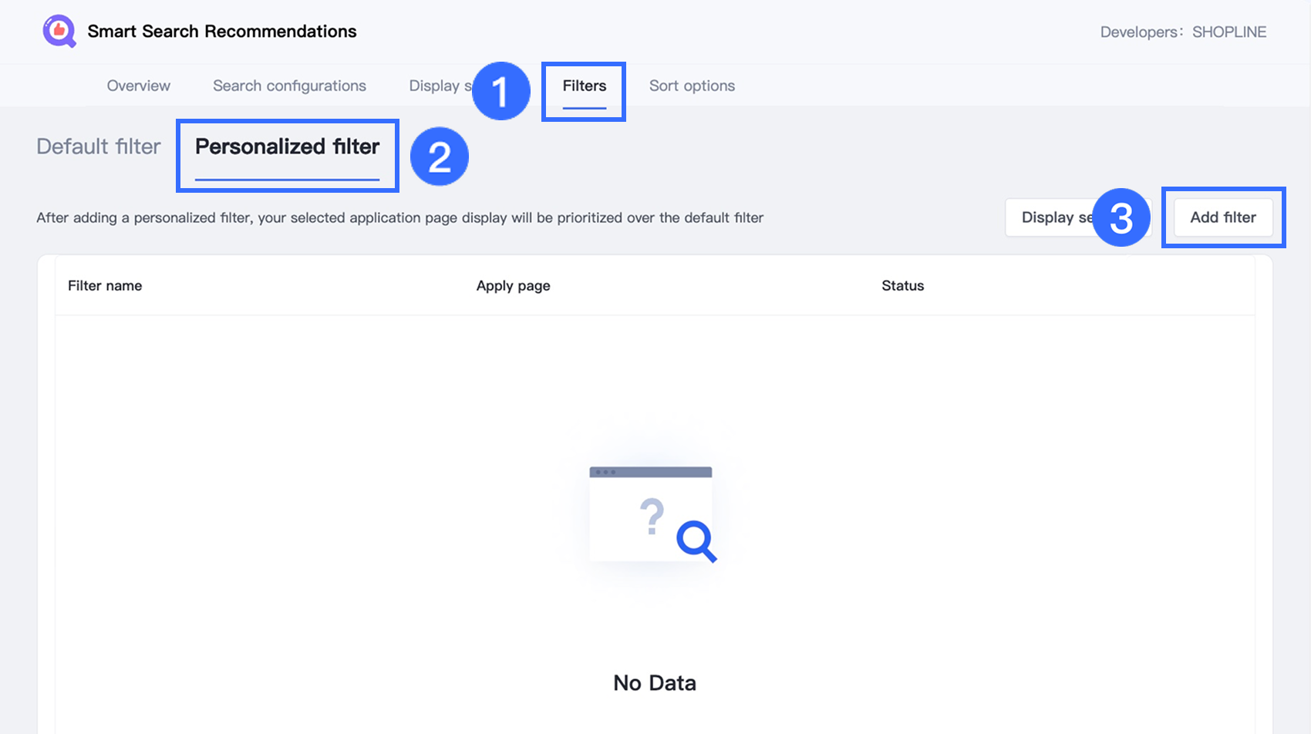Select the Filters tab

(x=584, y=86)
